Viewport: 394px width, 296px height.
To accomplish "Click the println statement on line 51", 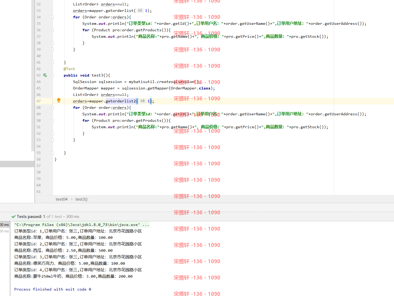I will (210, 127).
